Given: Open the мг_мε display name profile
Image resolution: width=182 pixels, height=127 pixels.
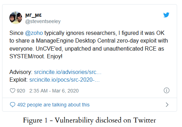Looking at the screenshot, I should click(34, 15).
